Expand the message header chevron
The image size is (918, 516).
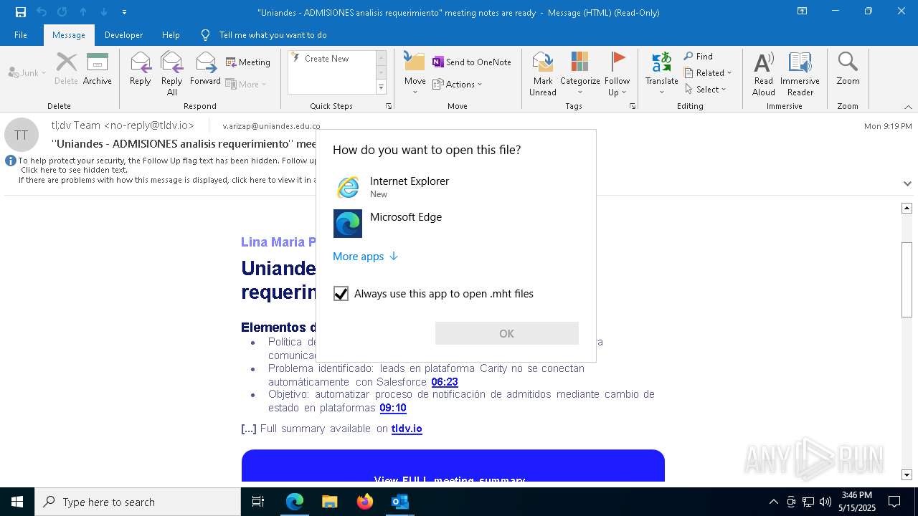(x=907, y=183)
